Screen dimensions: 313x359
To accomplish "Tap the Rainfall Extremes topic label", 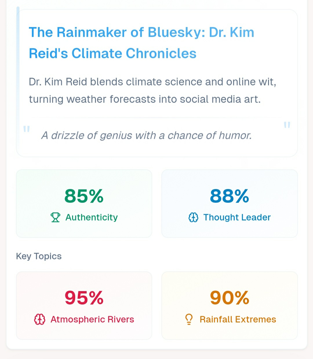I will point(238,319).
